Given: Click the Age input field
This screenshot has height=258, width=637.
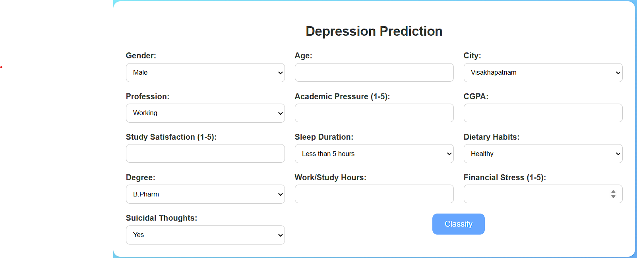Looking at the screenshot, I should point(374,72).
